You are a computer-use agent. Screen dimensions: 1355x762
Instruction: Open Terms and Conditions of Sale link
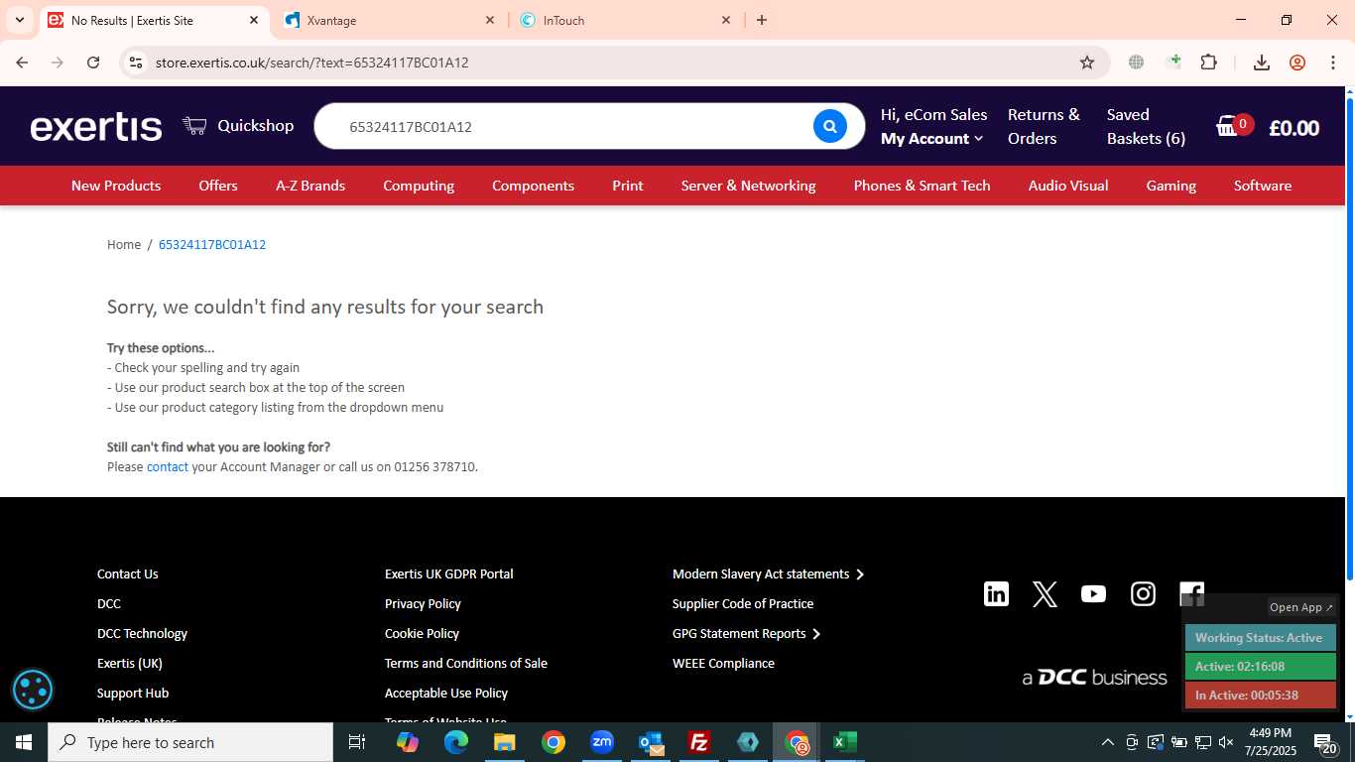466,663
